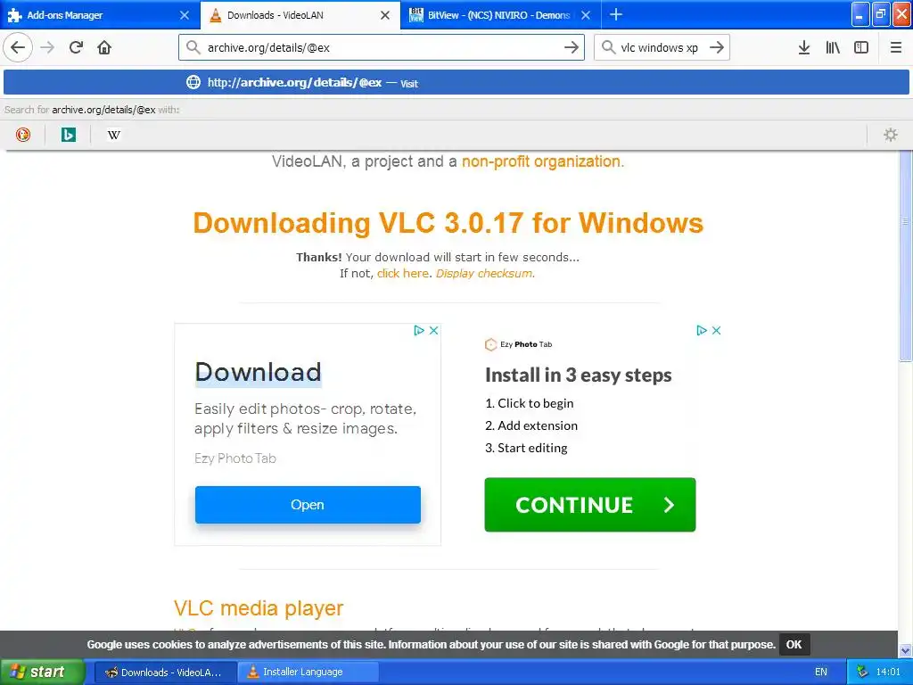Click the 'click here' download link
This screenshot has height=685, width=913.
pos(402,273)
